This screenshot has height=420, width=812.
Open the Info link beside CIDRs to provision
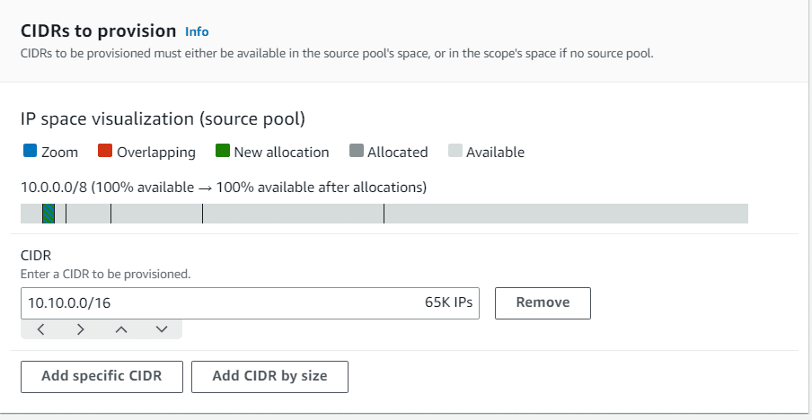pos(197,31)
